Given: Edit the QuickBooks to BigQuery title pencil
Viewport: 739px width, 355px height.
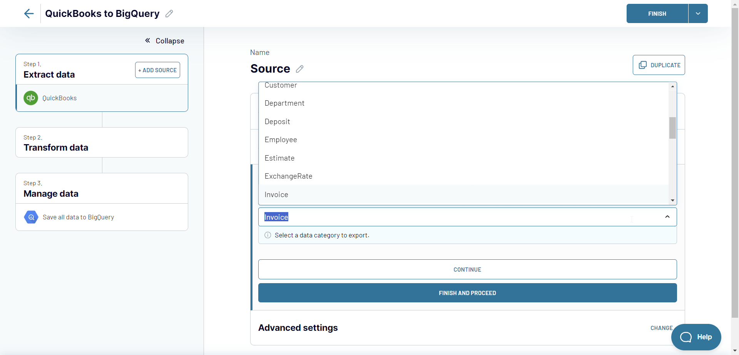Looking at the screenshot, I should [169, 14].
